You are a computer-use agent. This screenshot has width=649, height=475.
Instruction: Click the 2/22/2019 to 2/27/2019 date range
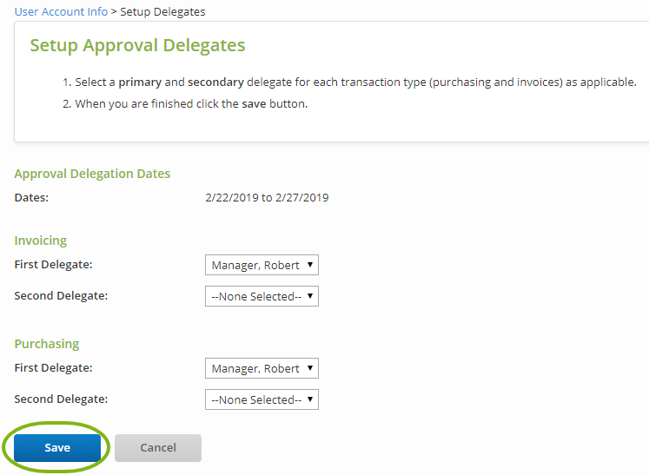coord(267,197)
